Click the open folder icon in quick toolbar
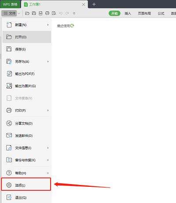 [27, 14]
